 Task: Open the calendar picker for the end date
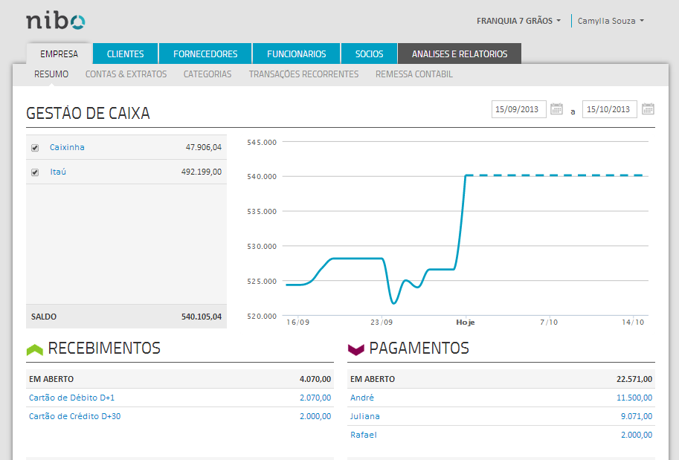648,108
